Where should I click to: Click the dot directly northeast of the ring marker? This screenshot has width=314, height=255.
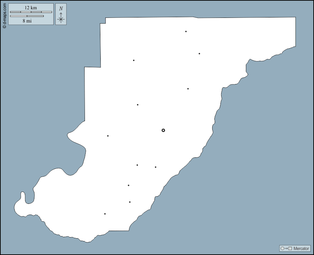188,89
